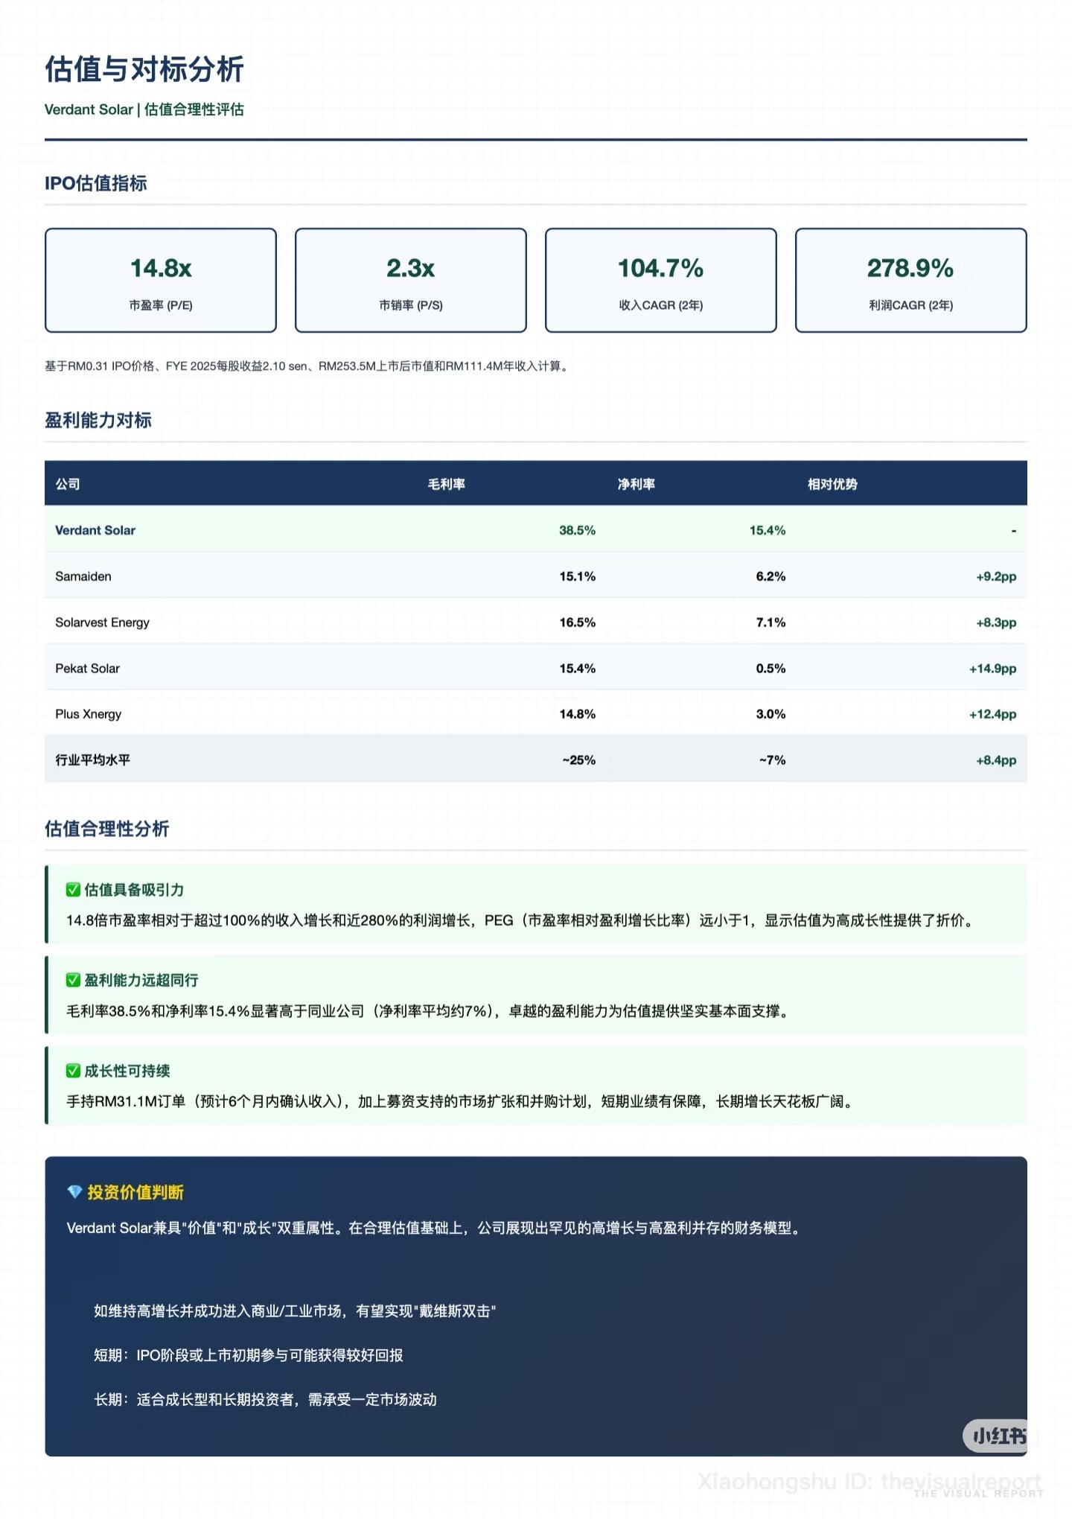
Task: Select the 104.7% 收入CAGR metric card
Action: pyautogui.click(x=661, y=280)
